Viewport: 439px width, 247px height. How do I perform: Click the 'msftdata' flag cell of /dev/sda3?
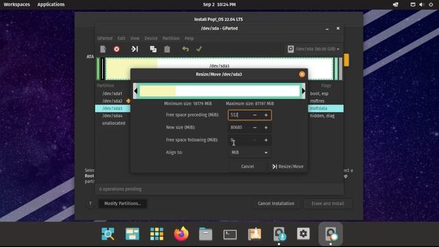pos(318,108)
